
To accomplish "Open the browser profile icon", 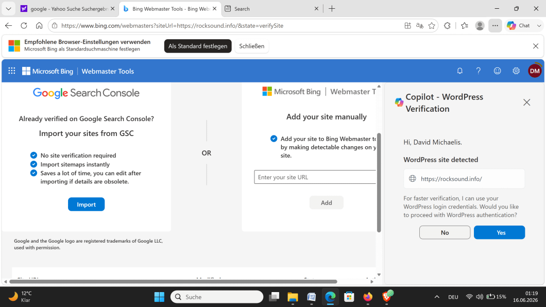I will 480,25.
